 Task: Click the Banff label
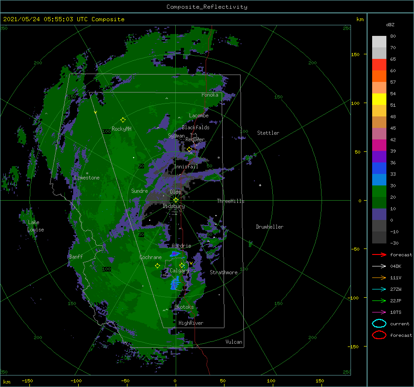76,256
